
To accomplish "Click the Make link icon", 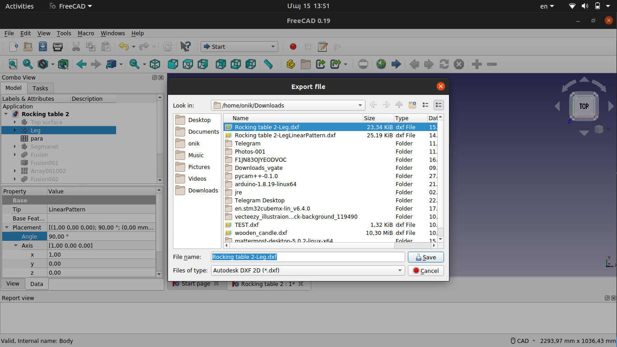I will click(x=321, y=64).
